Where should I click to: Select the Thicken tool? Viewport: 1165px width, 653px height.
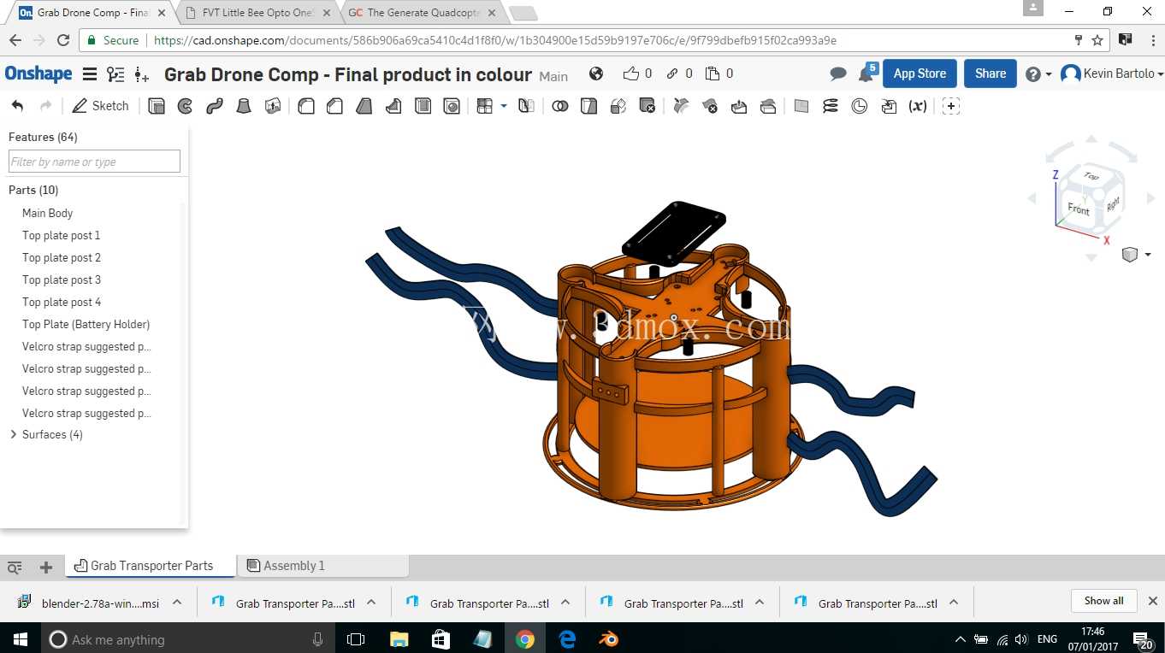pos(273,106)
